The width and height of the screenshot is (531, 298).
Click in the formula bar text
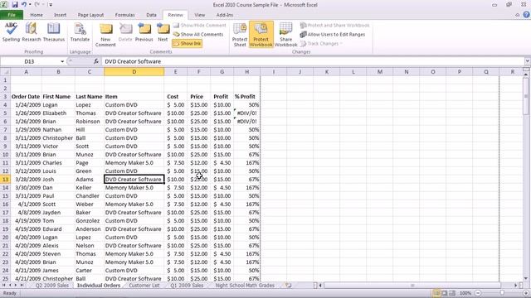click(133, 61)
